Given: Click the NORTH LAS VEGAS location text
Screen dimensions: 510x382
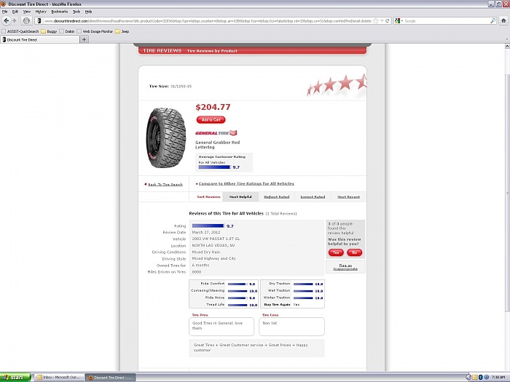Looking at the screenshot, I should coord(213,246).
